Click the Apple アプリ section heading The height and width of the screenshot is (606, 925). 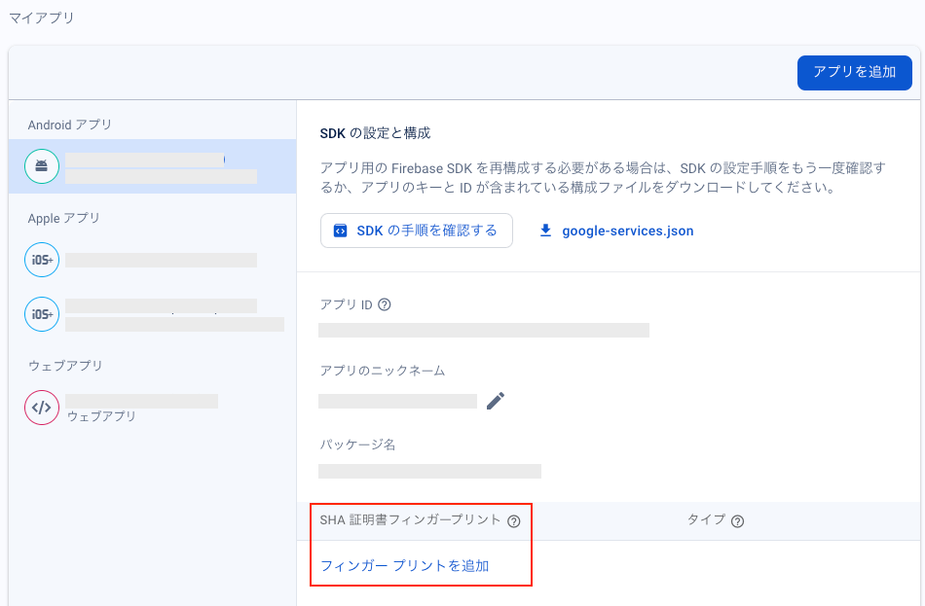63,218
